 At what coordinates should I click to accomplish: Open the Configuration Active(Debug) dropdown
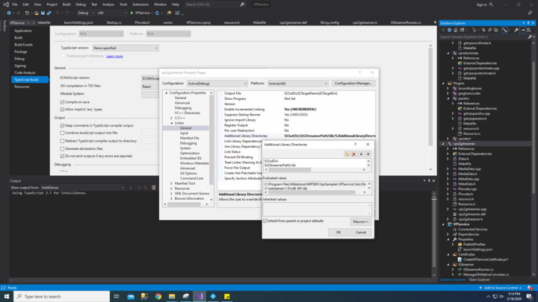click(x=217, y=84)
